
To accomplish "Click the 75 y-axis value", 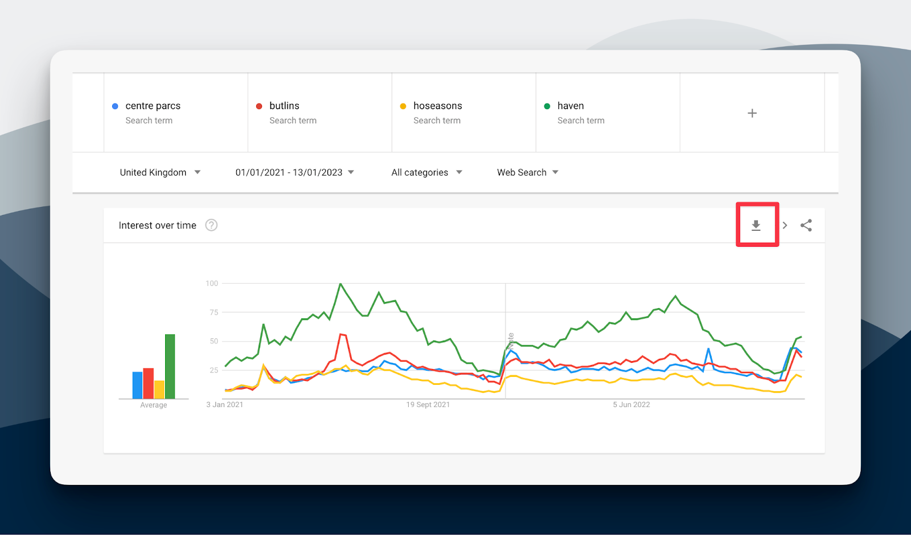I will pos(214,312).
